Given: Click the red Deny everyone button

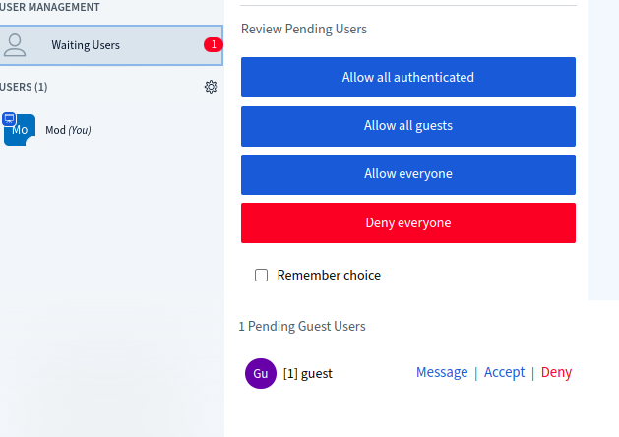Looking at the screenshot, I should tap(408, 223).
